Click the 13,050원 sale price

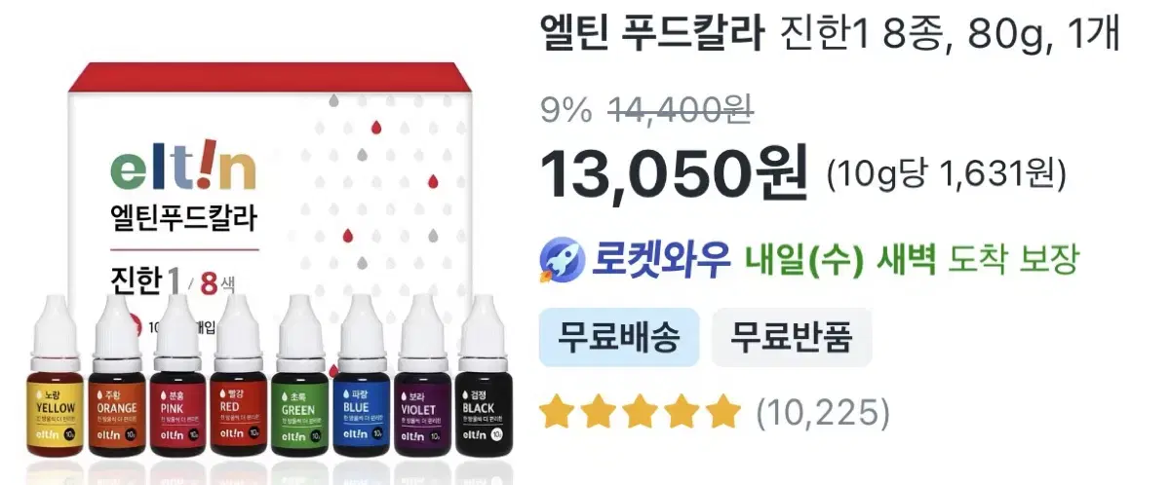(673, 171)
